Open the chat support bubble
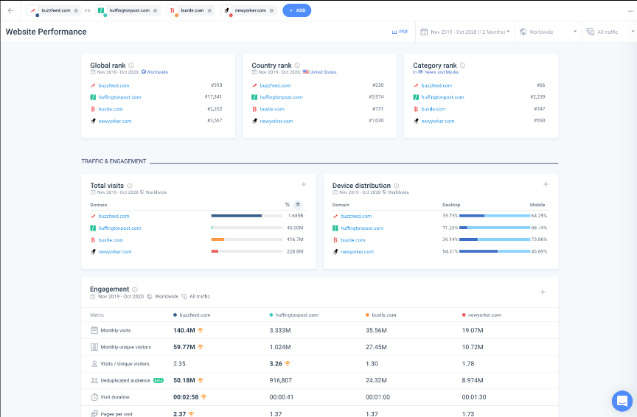The image size is (637, 417). point(622,401)
